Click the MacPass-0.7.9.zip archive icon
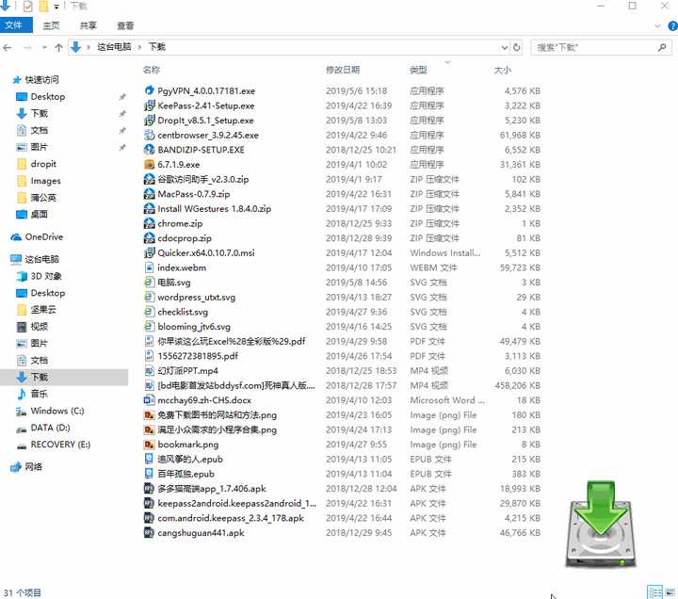The width and height of the screenshot is (678, 599). tap(149, 194)
